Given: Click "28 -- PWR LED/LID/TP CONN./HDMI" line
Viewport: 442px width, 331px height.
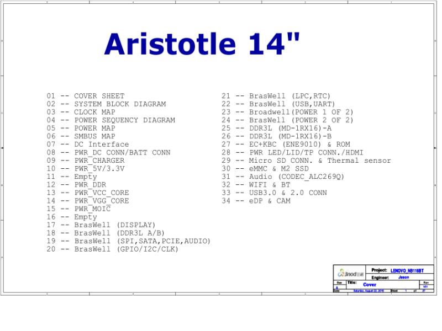Looking at the screenshot, I should pyautogui.click(x=292, y=153).
